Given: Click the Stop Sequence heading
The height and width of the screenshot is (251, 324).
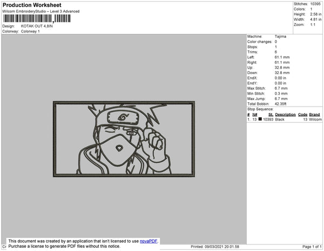Looking at the screenshot, I should pos(260,109).
